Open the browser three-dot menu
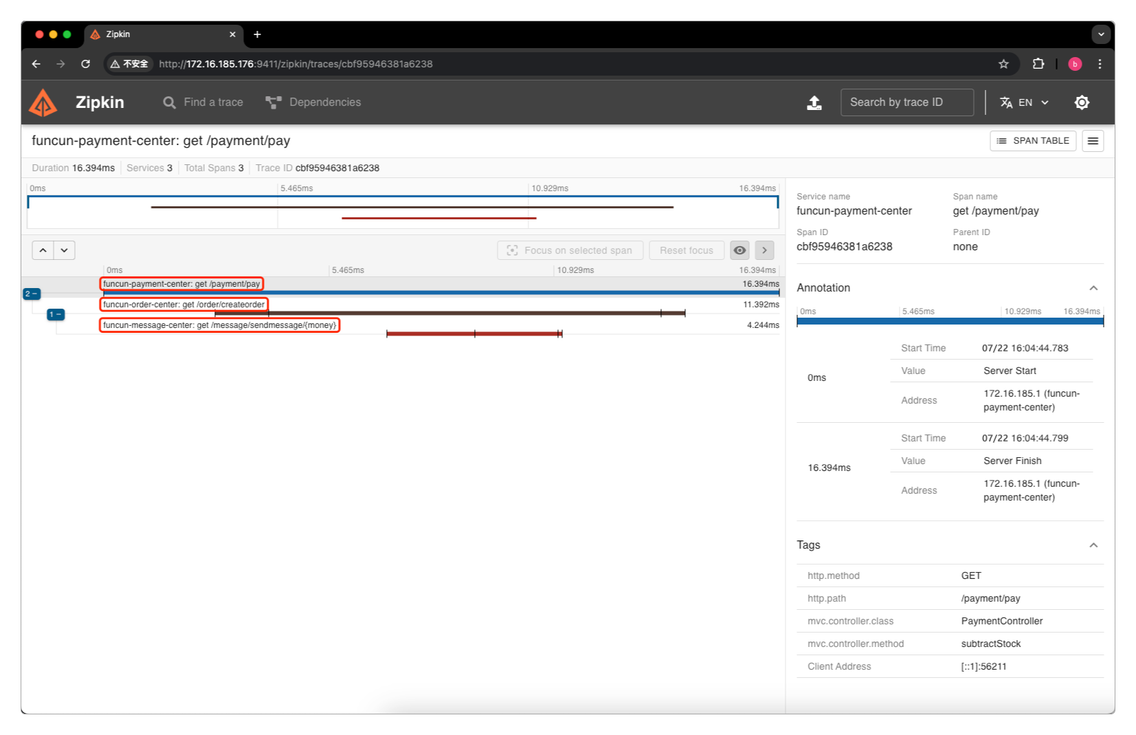Screen dimensions: 1136x735 pyautogui.click(x=1100, y=64)
